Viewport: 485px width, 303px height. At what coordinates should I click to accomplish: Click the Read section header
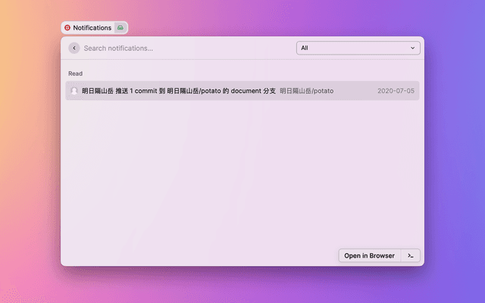coord(75,73)
